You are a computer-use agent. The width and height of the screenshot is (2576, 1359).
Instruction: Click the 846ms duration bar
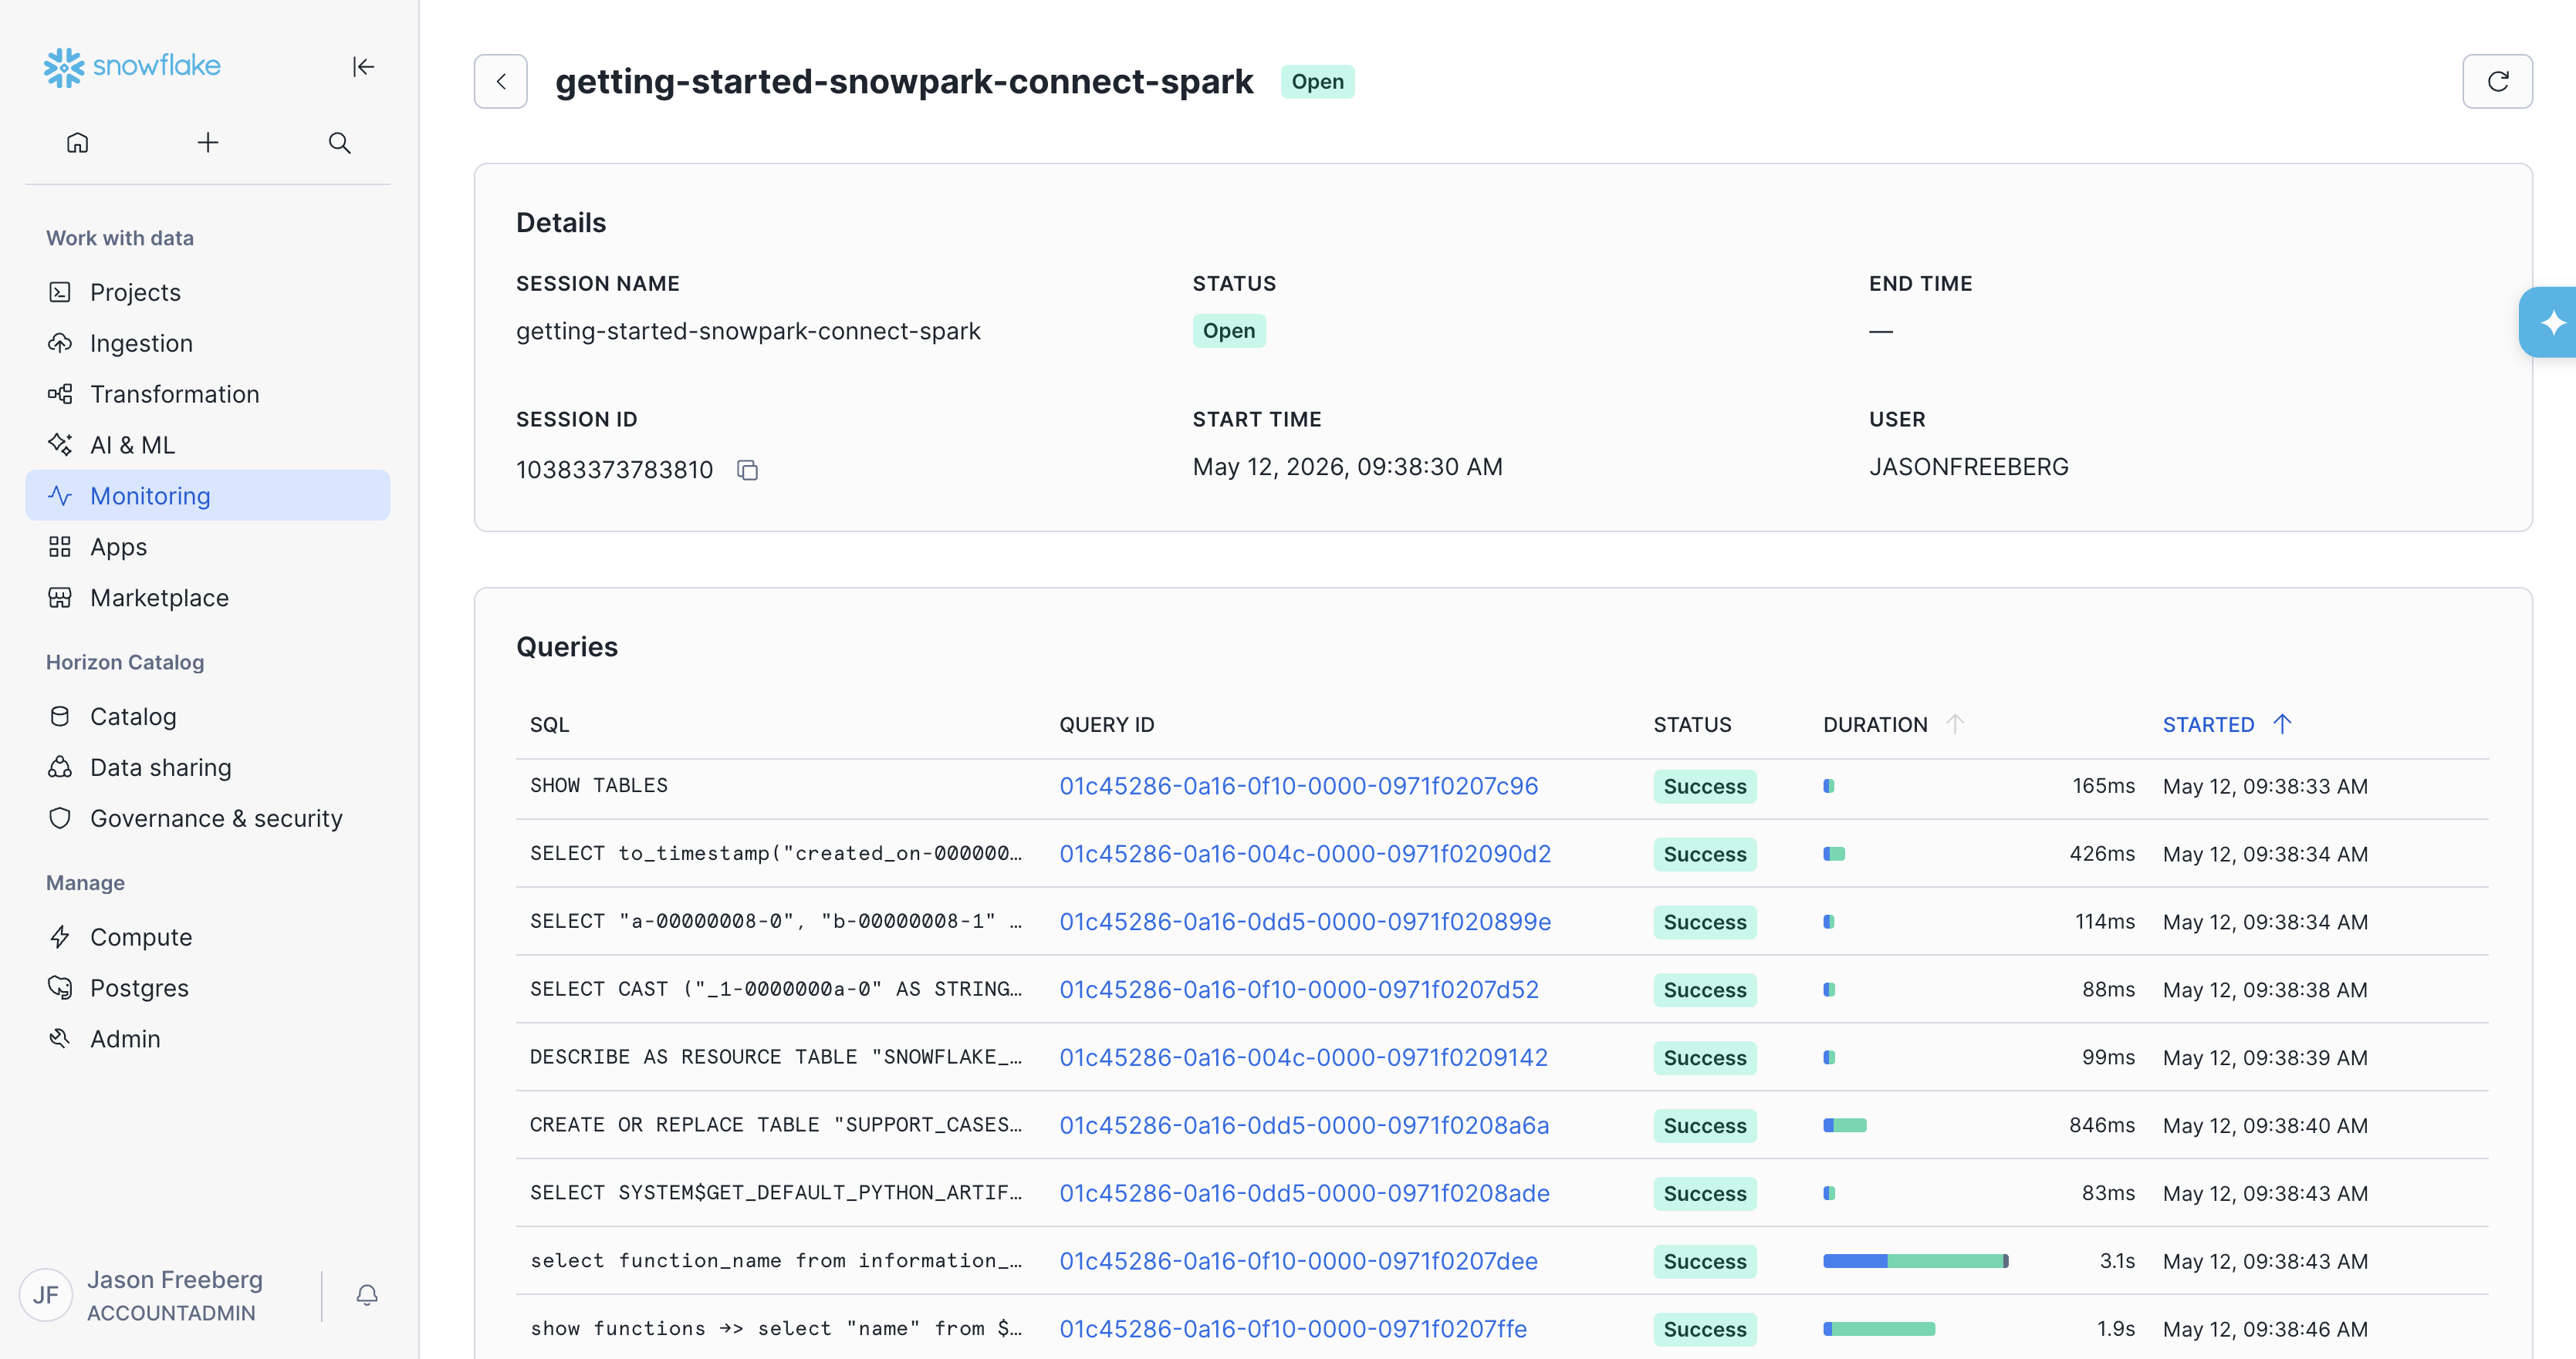coord(1844,1125)
